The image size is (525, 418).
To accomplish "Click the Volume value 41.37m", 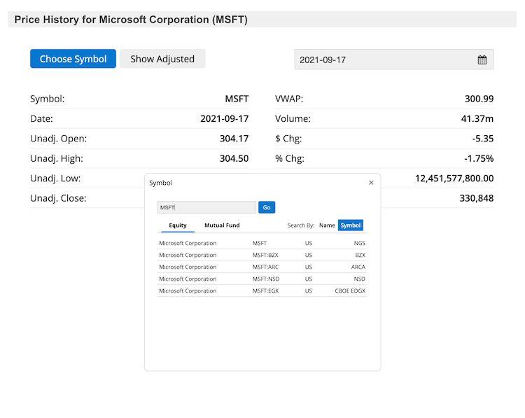I will (477, 119).
